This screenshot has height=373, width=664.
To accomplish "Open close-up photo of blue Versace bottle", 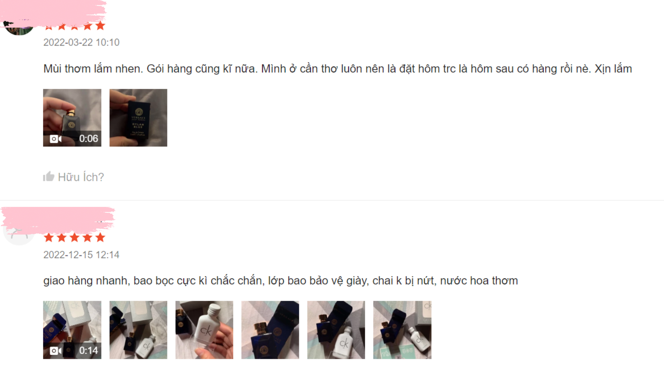I will (270, 330).
